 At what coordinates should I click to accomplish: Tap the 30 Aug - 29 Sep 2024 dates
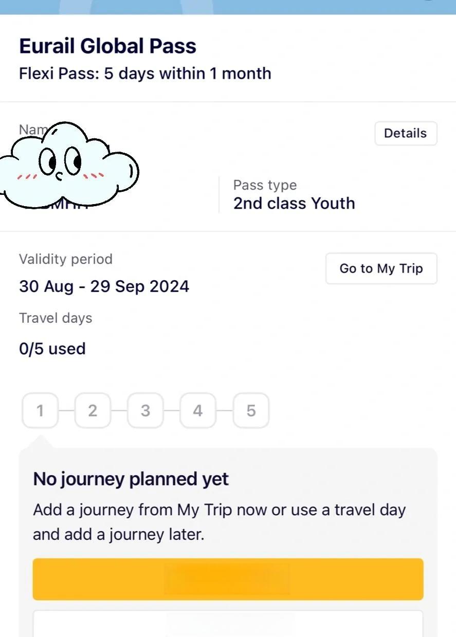pos(104,286)
